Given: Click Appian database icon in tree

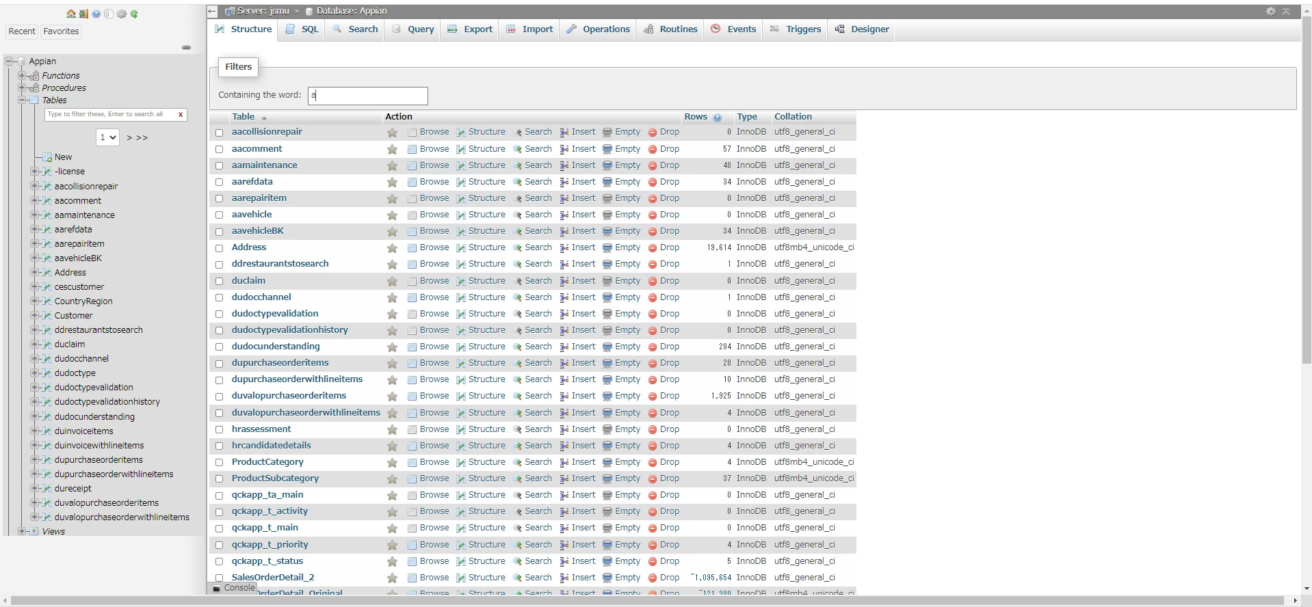Looking at the screenshot, I should [x=22, y=62].
